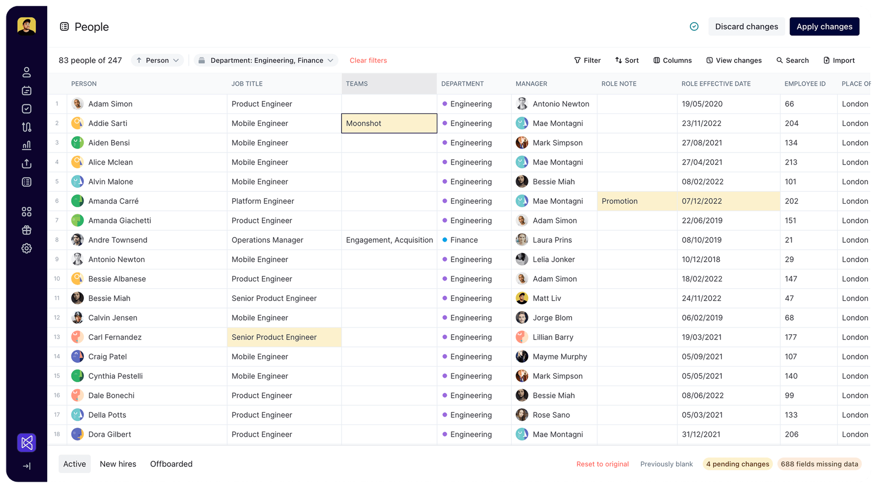Click the gift icon in the sidebar

(27, 230)
